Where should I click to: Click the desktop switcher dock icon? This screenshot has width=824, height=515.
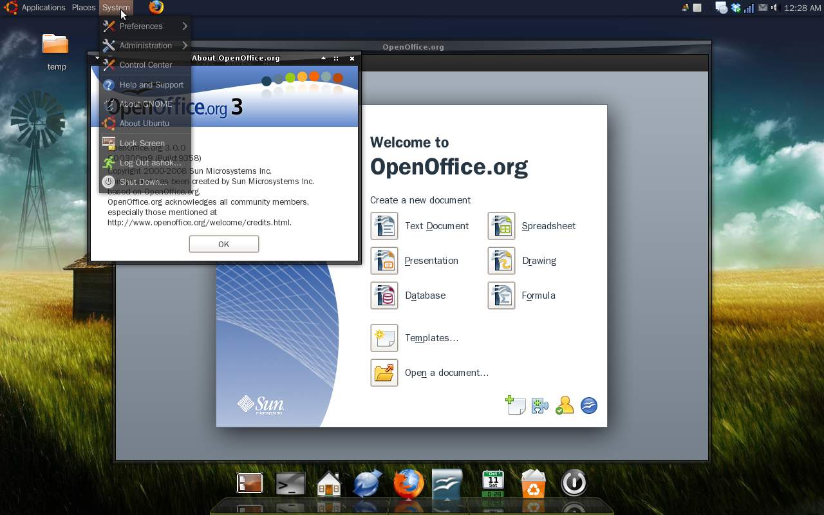[x=250, y=483]
